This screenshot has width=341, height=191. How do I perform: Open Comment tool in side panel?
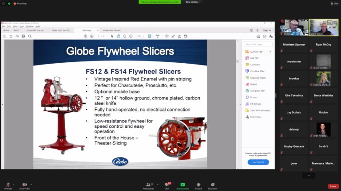coord(253,65)
